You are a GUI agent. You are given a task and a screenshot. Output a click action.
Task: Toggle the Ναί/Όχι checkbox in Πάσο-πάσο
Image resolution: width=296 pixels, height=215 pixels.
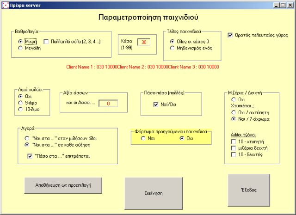click(156, 104)
